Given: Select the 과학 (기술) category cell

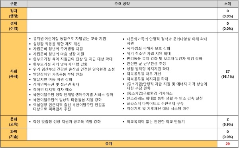Looking at the screenshot, I should tap(14, 134).
